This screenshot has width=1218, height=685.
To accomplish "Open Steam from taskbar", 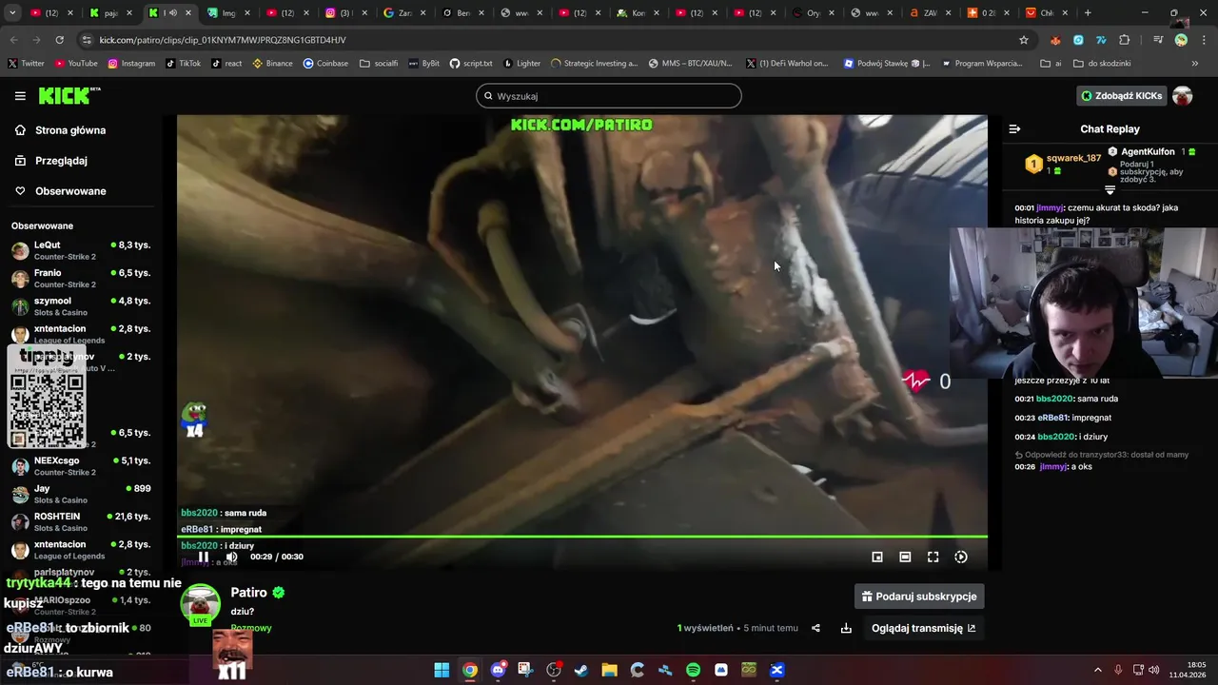I will [581, 670].
